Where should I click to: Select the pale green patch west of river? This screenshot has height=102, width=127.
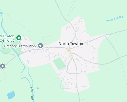(x=6, y=51)
